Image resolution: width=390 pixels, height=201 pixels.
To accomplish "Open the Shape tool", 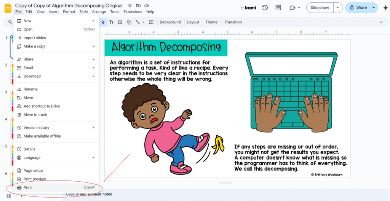I will pos(129,22).
